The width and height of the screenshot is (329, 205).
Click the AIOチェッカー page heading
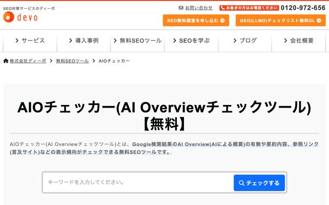(164, 115)
